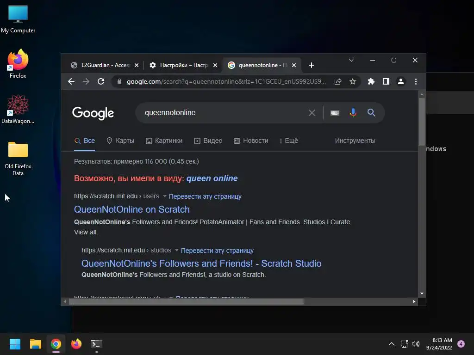Image resolution: width=474 pixels, height=355 pixels.
Task: Open the terminal taskbar icon
Action: pos(96,344)
